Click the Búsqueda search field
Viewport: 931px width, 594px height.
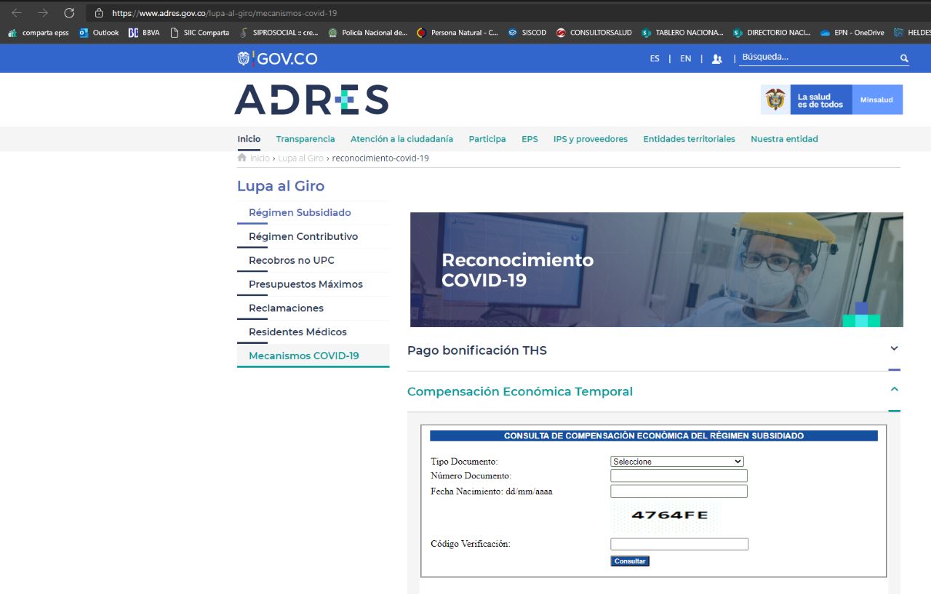tap(818, 57)
